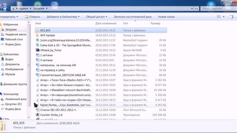
Task: Open Яндекс.Диск under Компьютер
Action: 13,109
